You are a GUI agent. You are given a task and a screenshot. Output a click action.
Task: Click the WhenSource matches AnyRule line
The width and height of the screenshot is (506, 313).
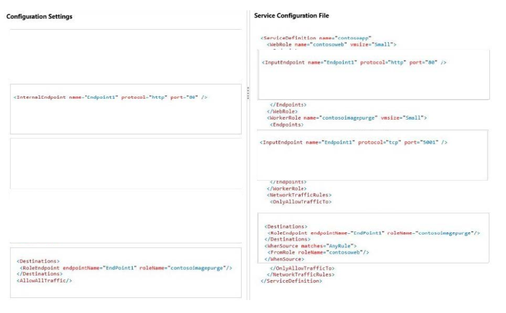tap(310, 246)
